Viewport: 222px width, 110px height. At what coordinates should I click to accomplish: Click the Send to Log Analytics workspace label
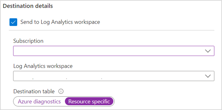point(60,22)
